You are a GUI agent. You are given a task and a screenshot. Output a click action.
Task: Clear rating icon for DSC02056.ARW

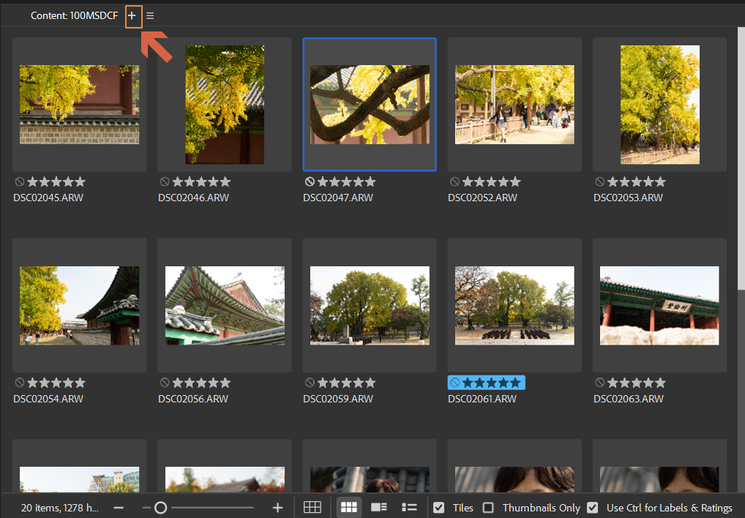[165, 382]
